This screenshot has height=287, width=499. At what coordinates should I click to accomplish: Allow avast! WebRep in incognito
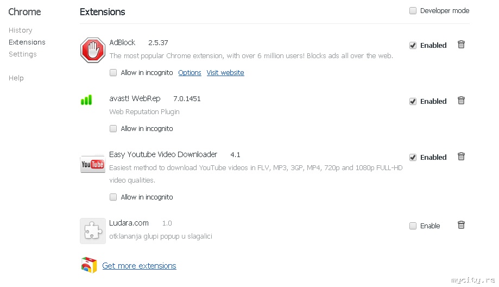click(113, 129)
